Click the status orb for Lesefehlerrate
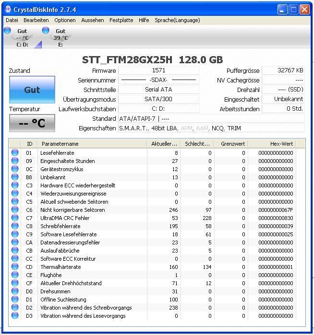This screenshot has width=314, height=335. click(x=15, y=152)
